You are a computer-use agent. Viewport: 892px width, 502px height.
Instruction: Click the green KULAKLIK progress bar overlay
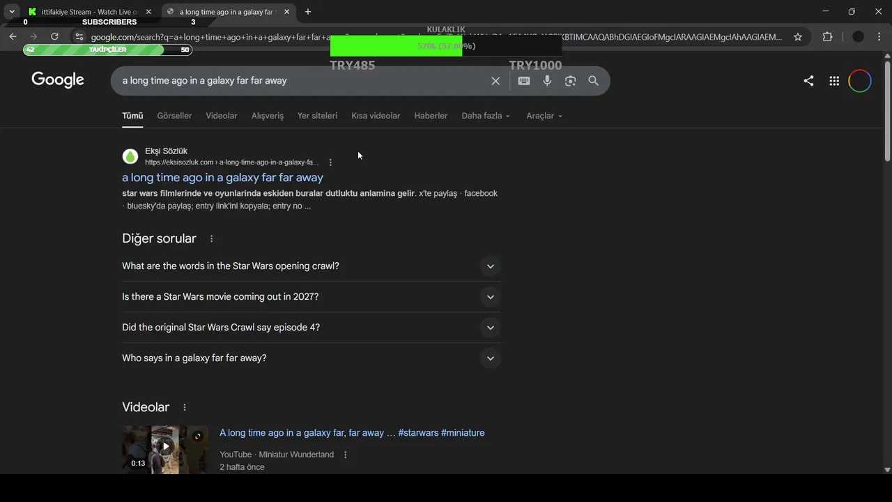tap(396, 46)
